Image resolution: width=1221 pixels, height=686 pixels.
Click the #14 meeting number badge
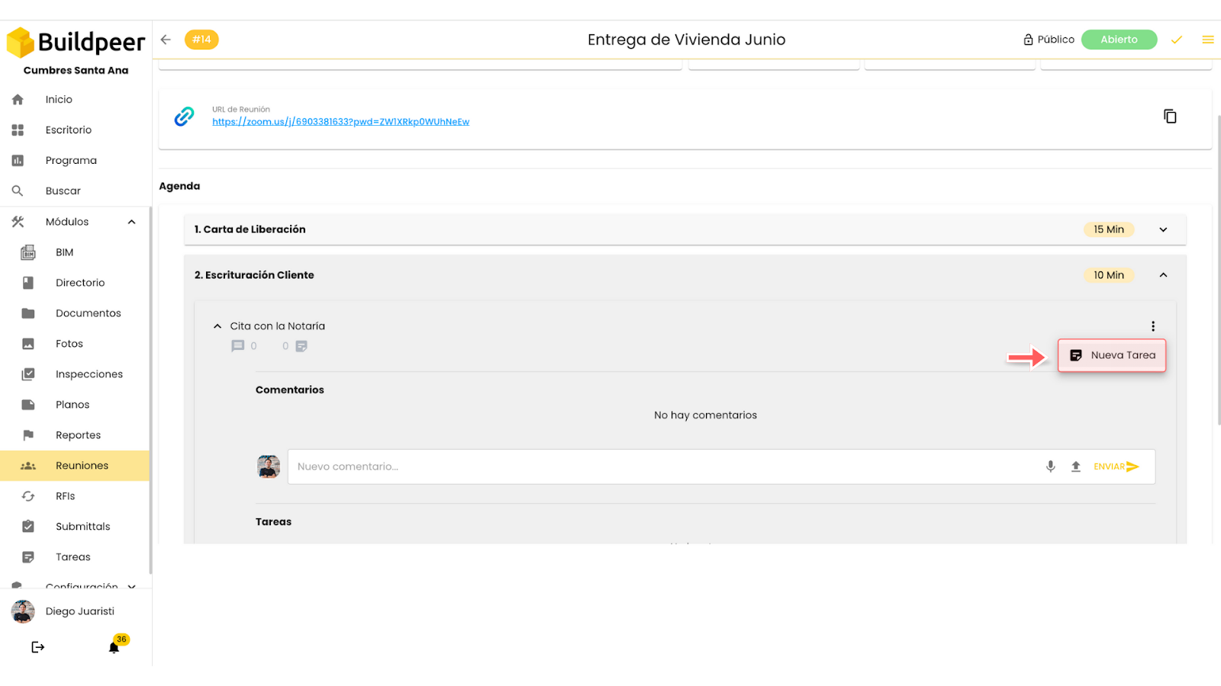coord(201,40)
